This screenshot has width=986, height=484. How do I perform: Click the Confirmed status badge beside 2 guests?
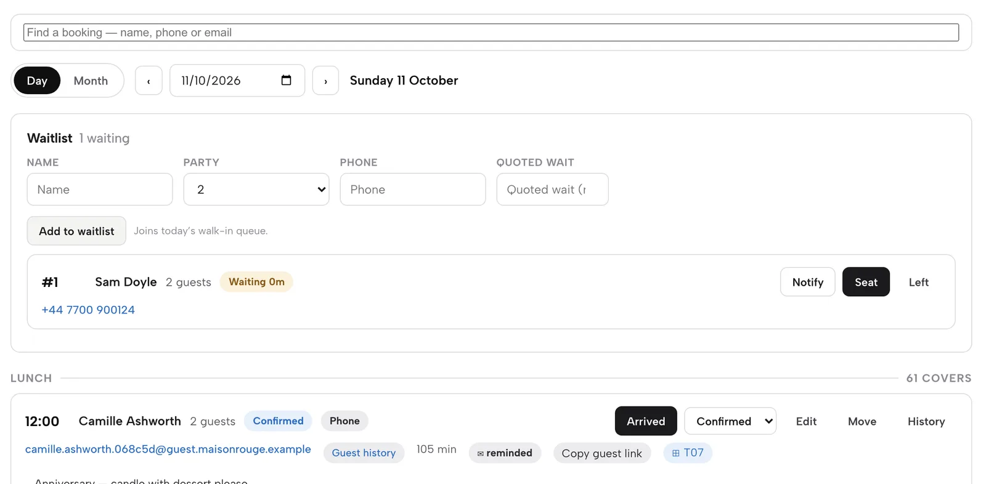click(278, 421)
